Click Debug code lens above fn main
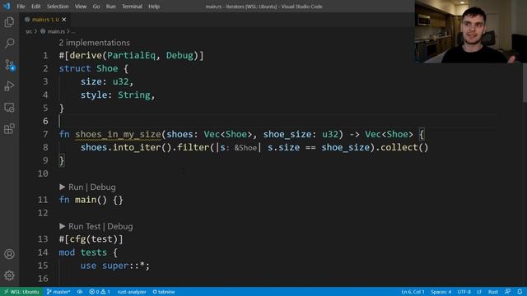Screen dimensions: 527x296 103,187
